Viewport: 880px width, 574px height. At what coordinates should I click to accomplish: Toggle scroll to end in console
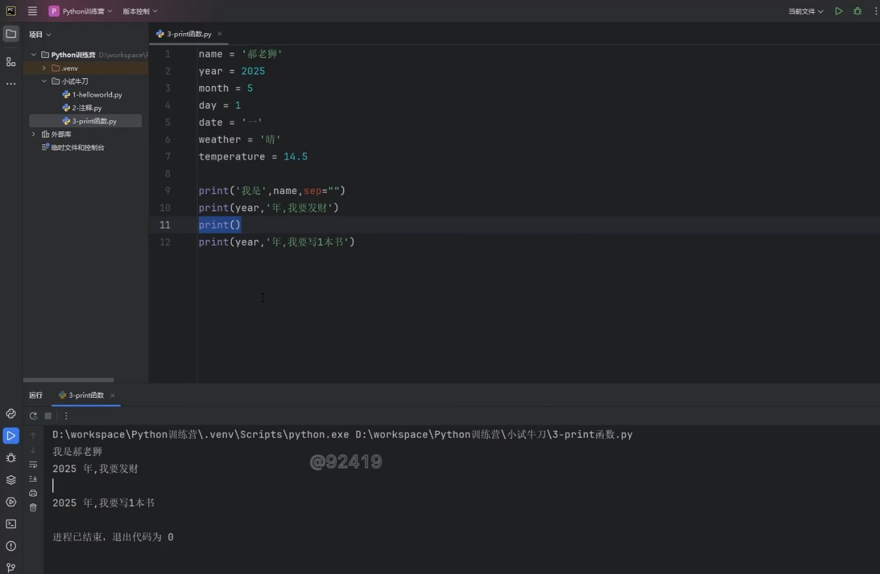[33, 479]
